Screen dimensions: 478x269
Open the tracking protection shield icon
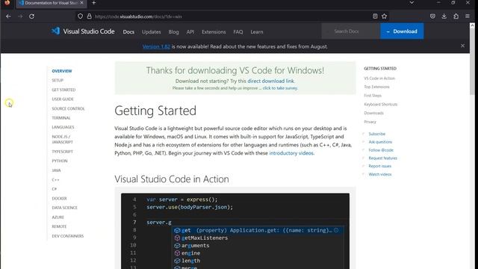tap(80, 16)
